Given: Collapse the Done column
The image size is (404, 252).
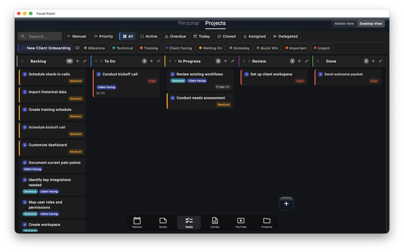Looking at the screenshot, I should pyautogui.click(x=317, y=61).
